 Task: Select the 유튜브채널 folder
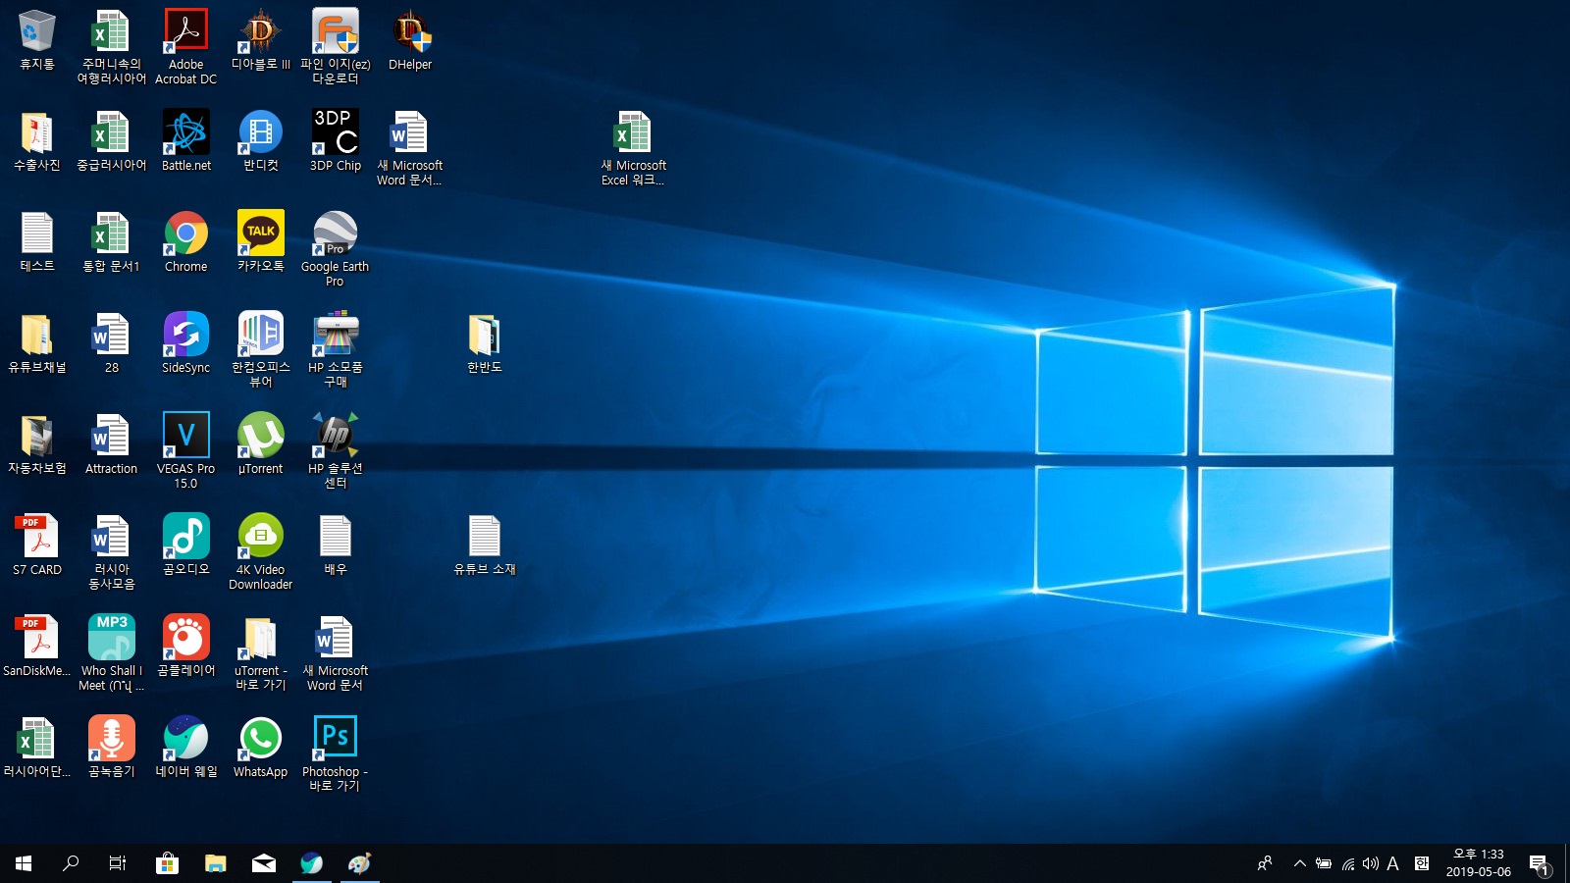pos(37,343)
